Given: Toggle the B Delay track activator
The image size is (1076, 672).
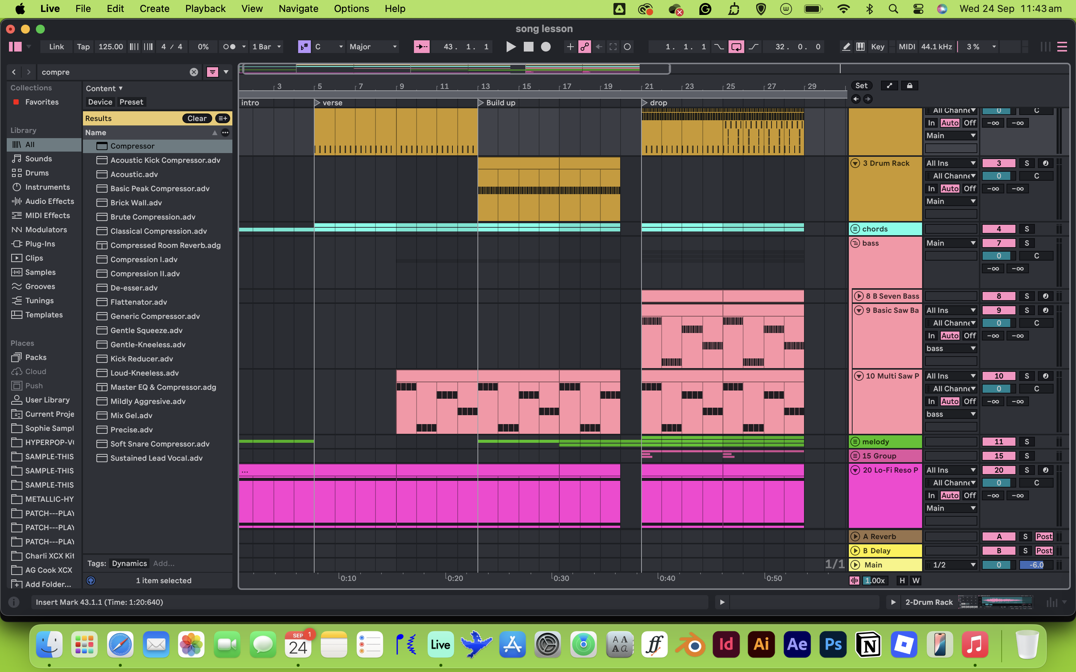Looking at the screenshot, I should click(x=999, y=551).
